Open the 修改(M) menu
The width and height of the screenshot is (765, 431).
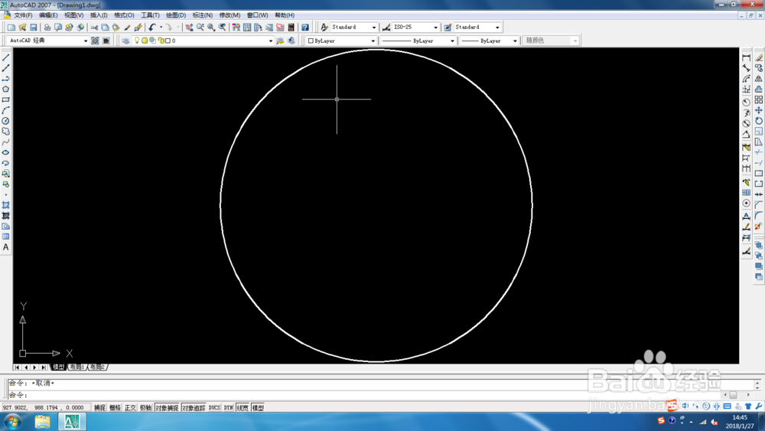click(229, 15)
